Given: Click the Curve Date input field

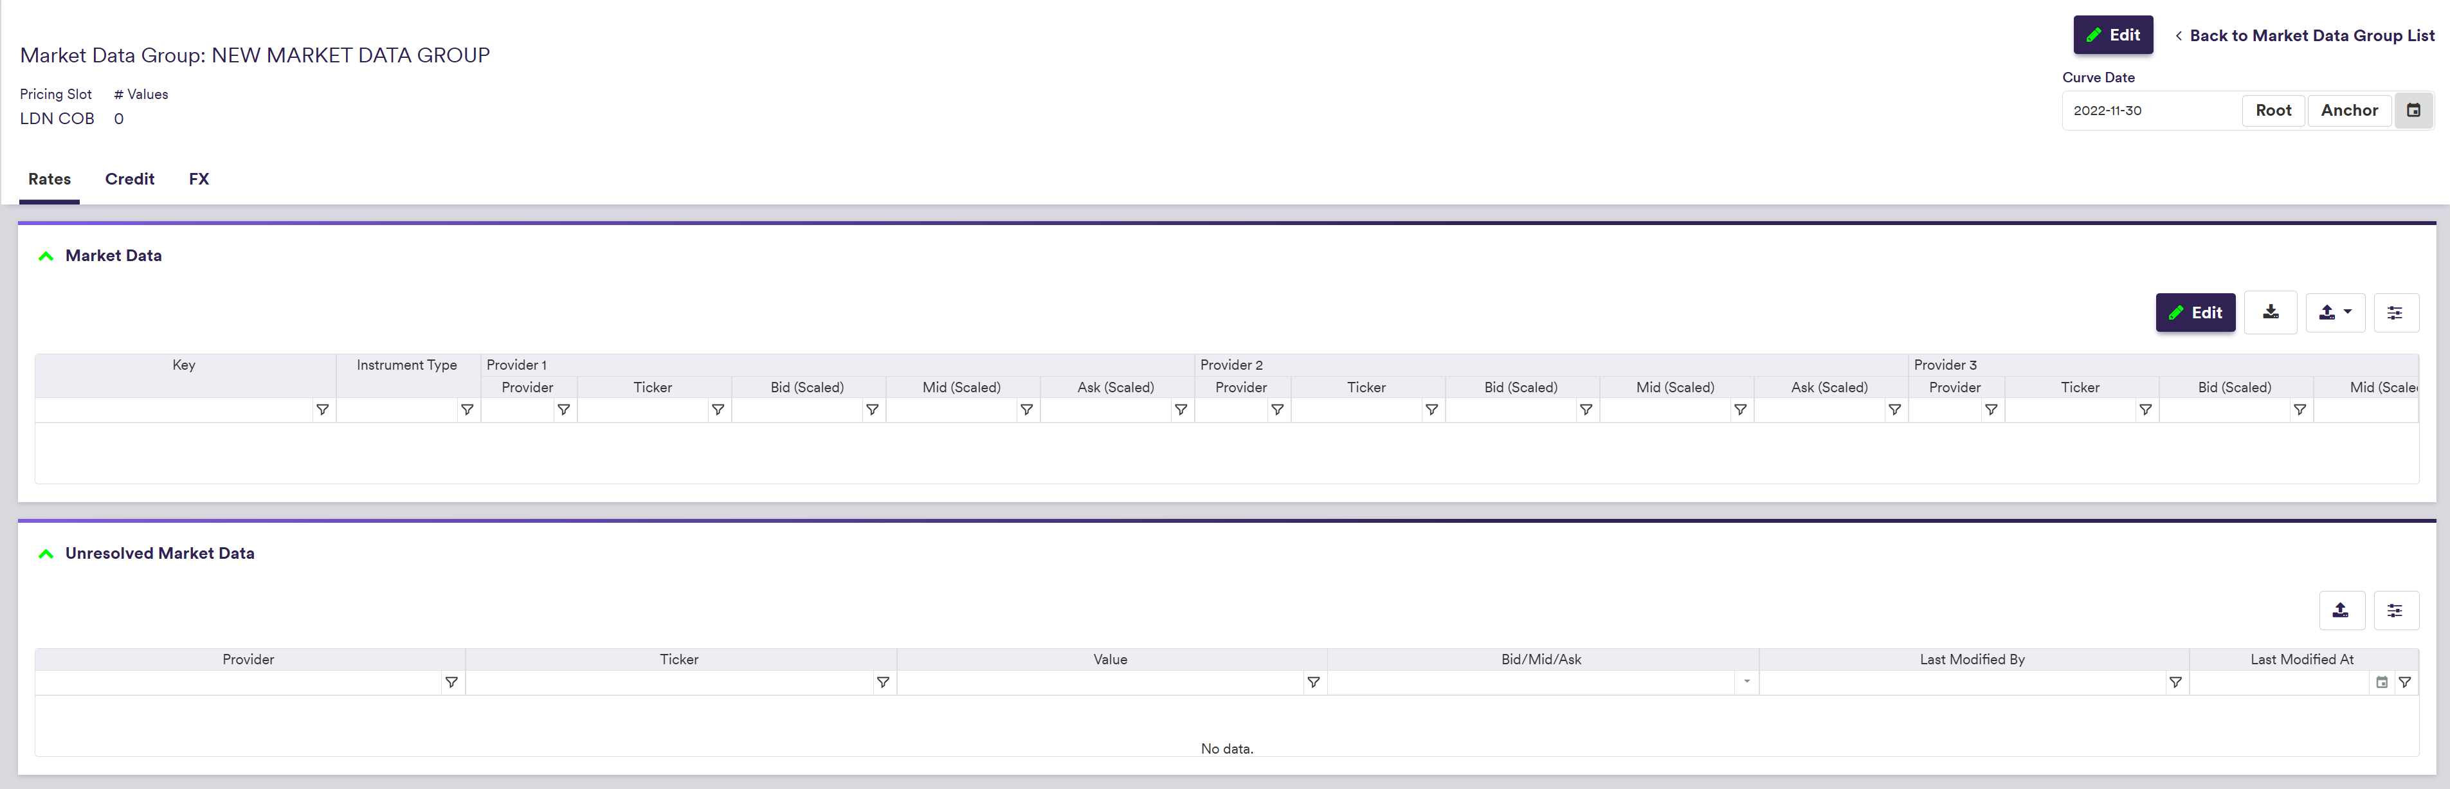Looking at the screenshot, I should coord(2150,110).
